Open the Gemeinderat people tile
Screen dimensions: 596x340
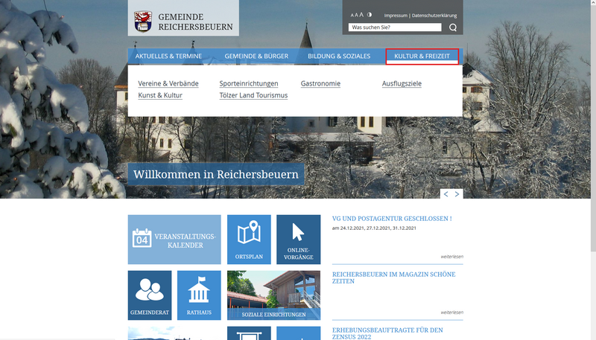coord(150,295)
